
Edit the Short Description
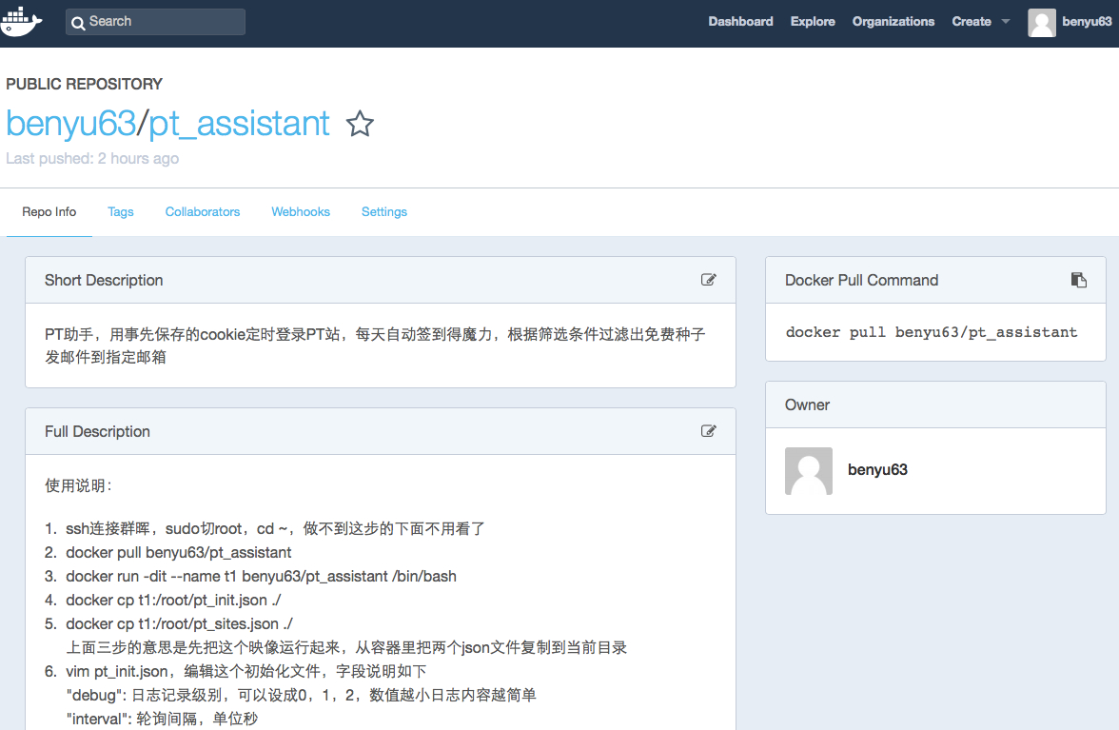click(x=708, y=280)
